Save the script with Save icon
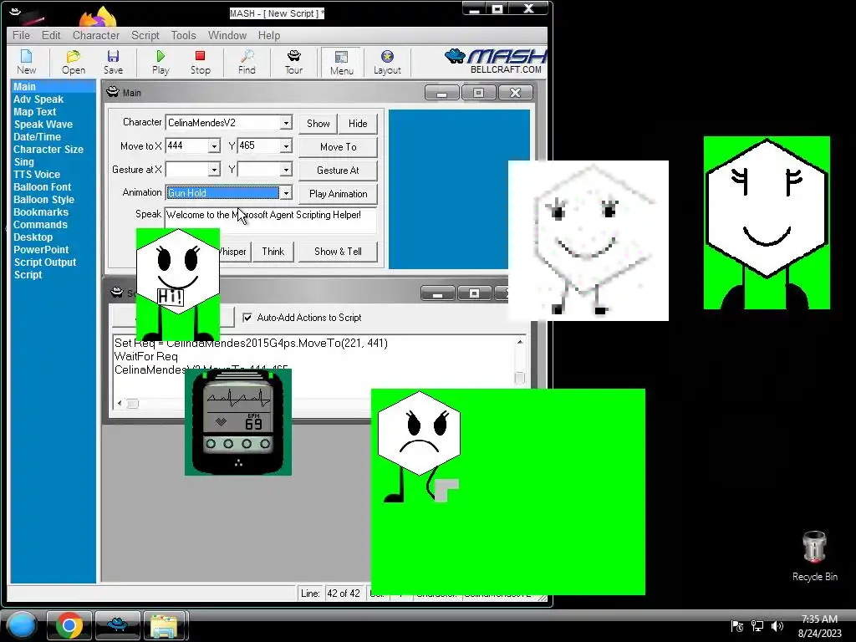Viewport: 856px width, 642px height. click(x=113, y=62)
